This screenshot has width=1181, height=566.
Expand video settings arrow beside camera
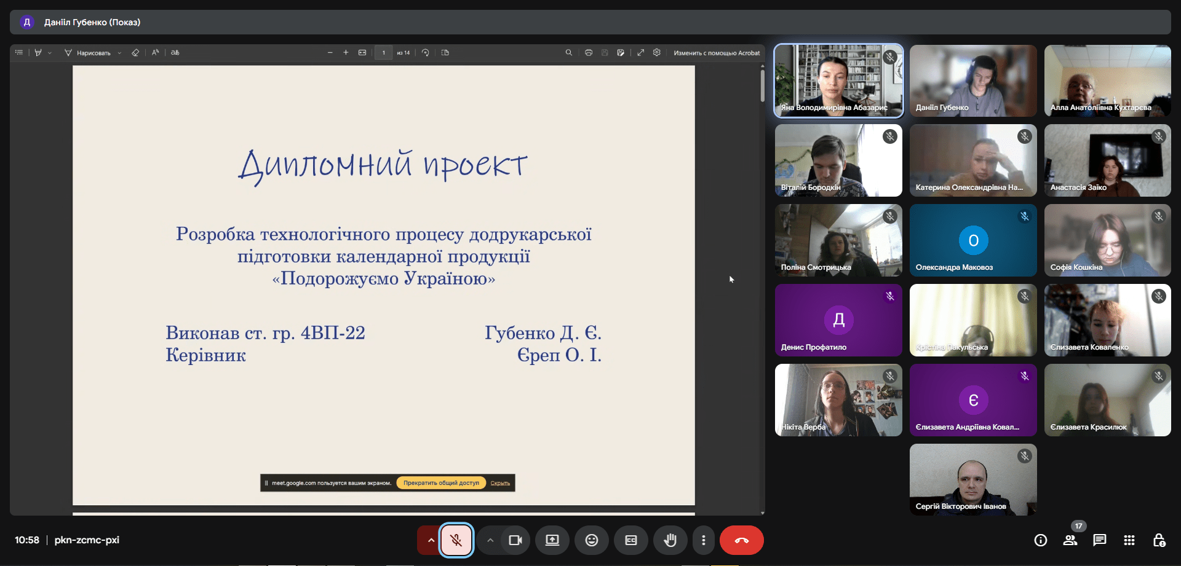click(x=490, y=540)
